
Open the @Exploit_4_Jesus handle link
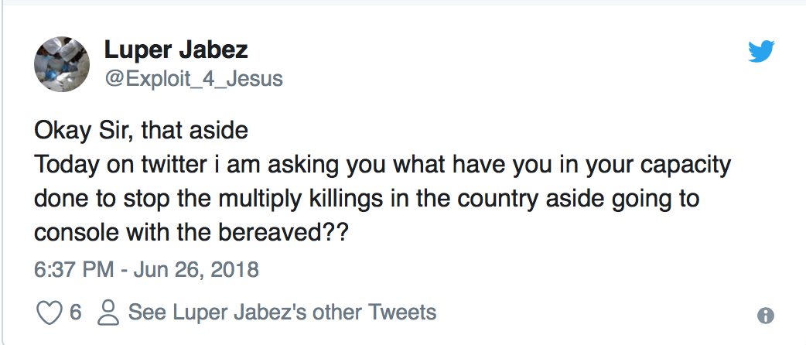pyautogui.click(x=193, y=78)
